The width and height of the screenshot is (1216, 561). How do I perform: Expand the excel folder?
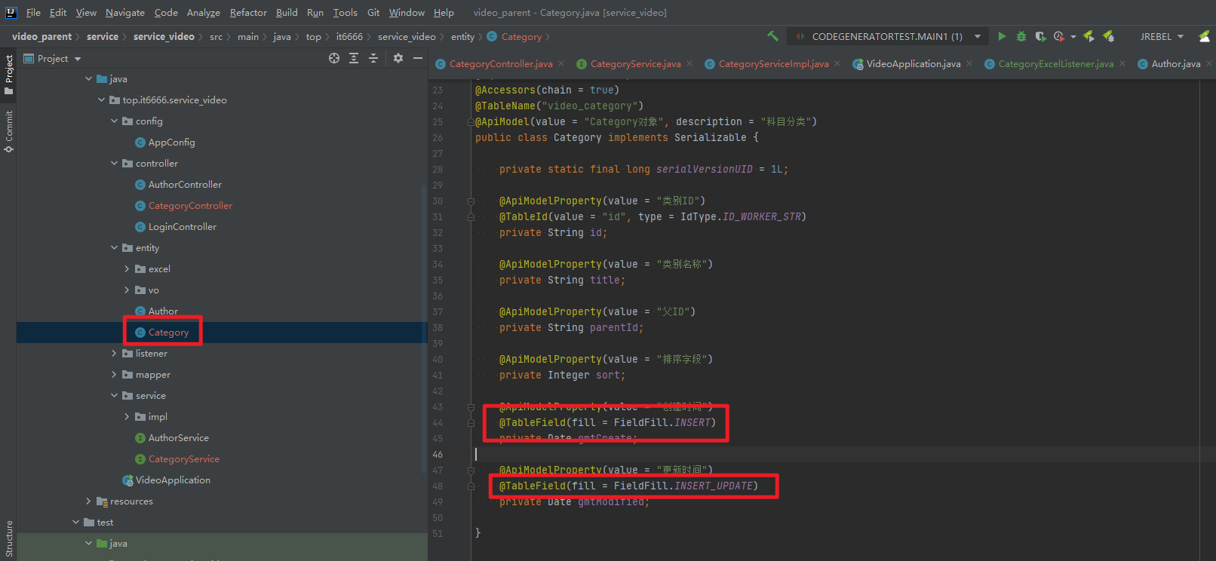[x=127, y=268]
